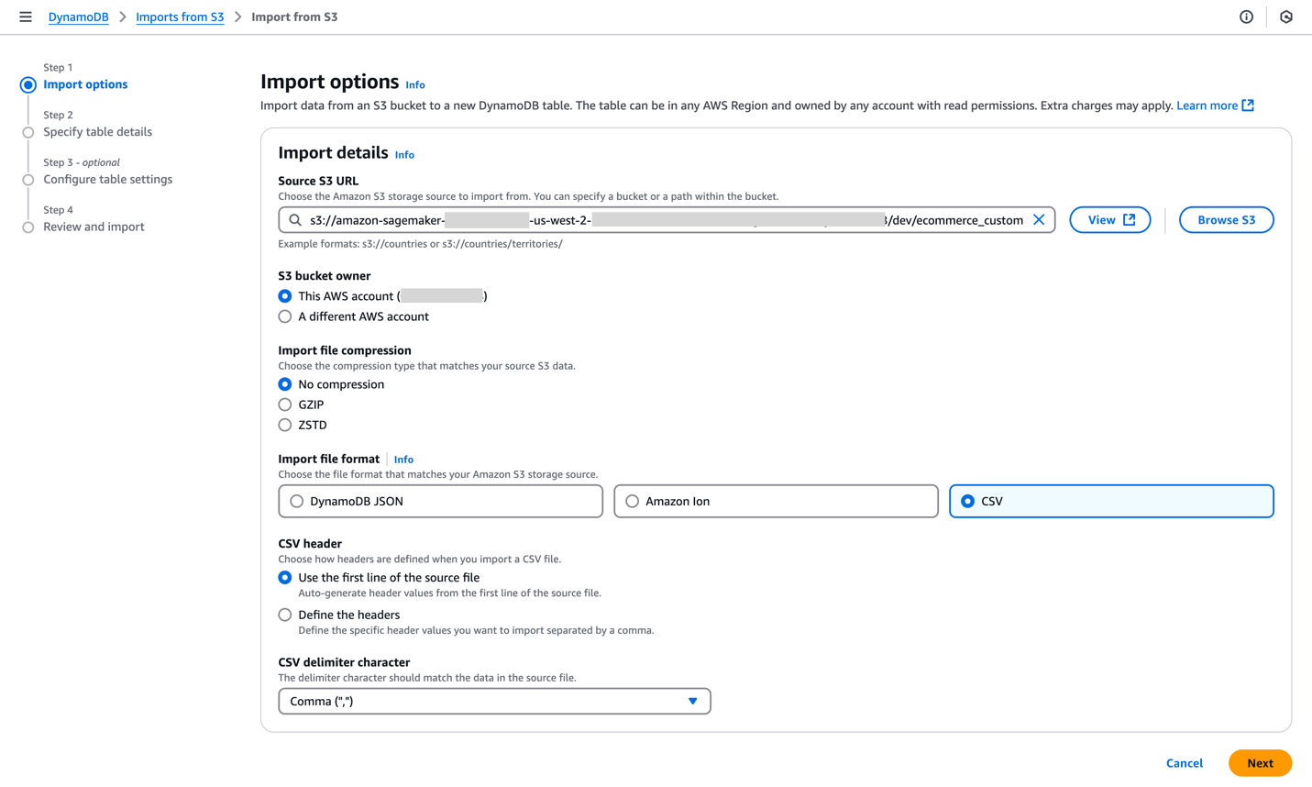This screenshot has width=1312, height=787.
Task: Open the Learn more link
Action: point(1207,105)
